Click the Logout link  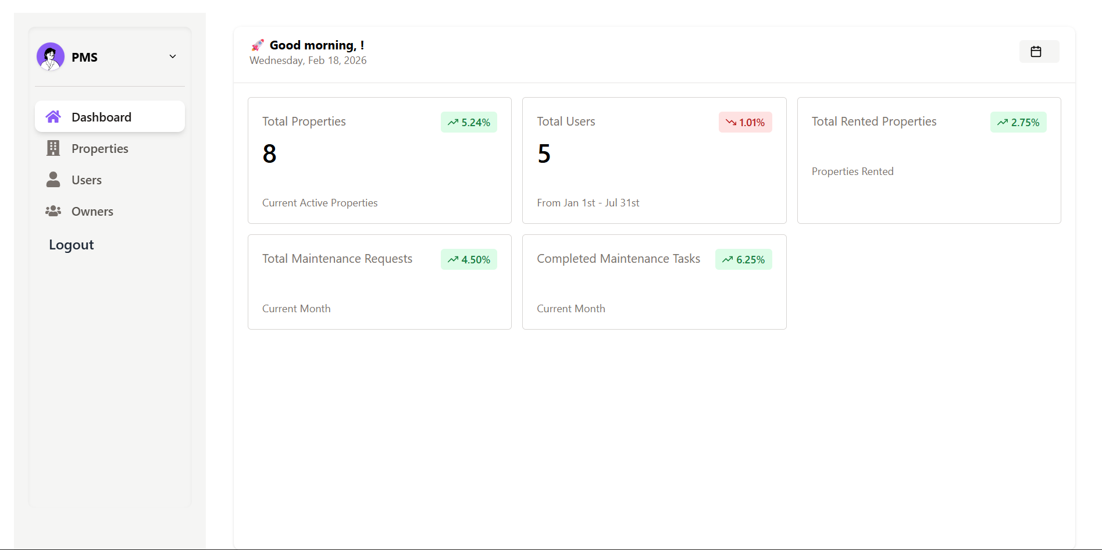71,244
